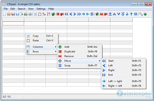This screenshot has width=154, height=101.
Task: Open the View menu
Action: (31, 9)
